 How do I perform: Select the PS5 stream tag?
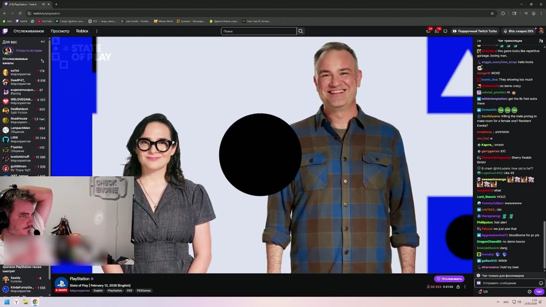[x=129, y=291]
